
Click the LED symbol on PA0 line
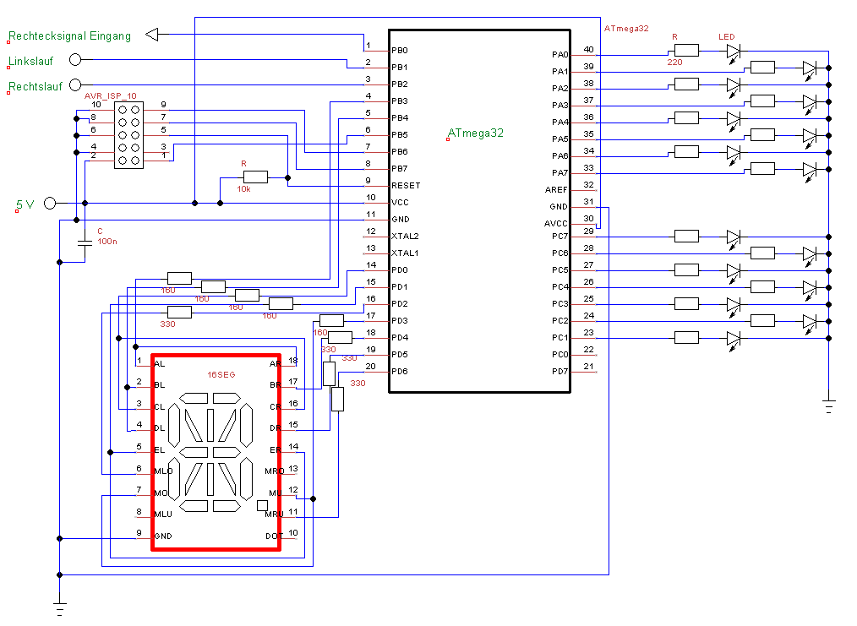[x=734, y=51]
